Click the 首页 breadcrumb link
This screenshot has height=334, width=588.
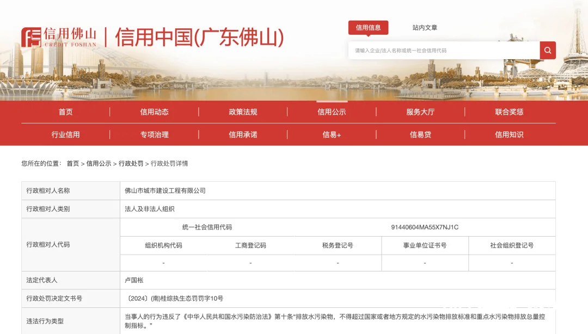(x=71, y=163)
